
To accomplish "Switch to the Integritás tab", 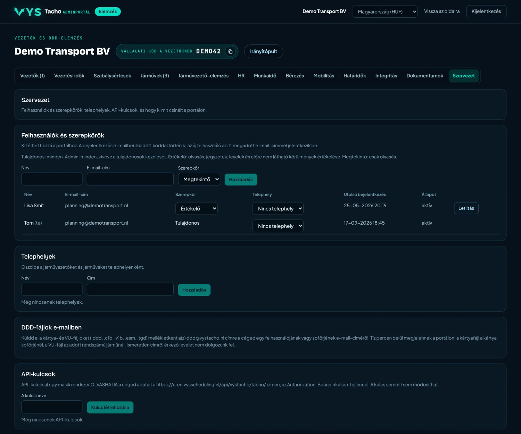I will (x=386, y=76).
